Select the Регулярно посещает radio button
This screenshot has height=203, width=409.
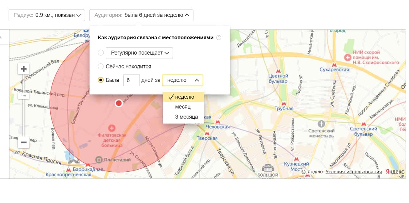[101, 52]
